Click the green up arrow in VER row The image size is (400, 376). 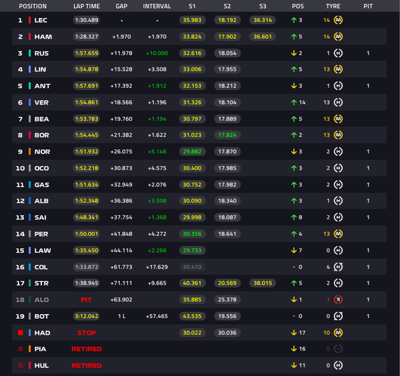coord(294,102)
